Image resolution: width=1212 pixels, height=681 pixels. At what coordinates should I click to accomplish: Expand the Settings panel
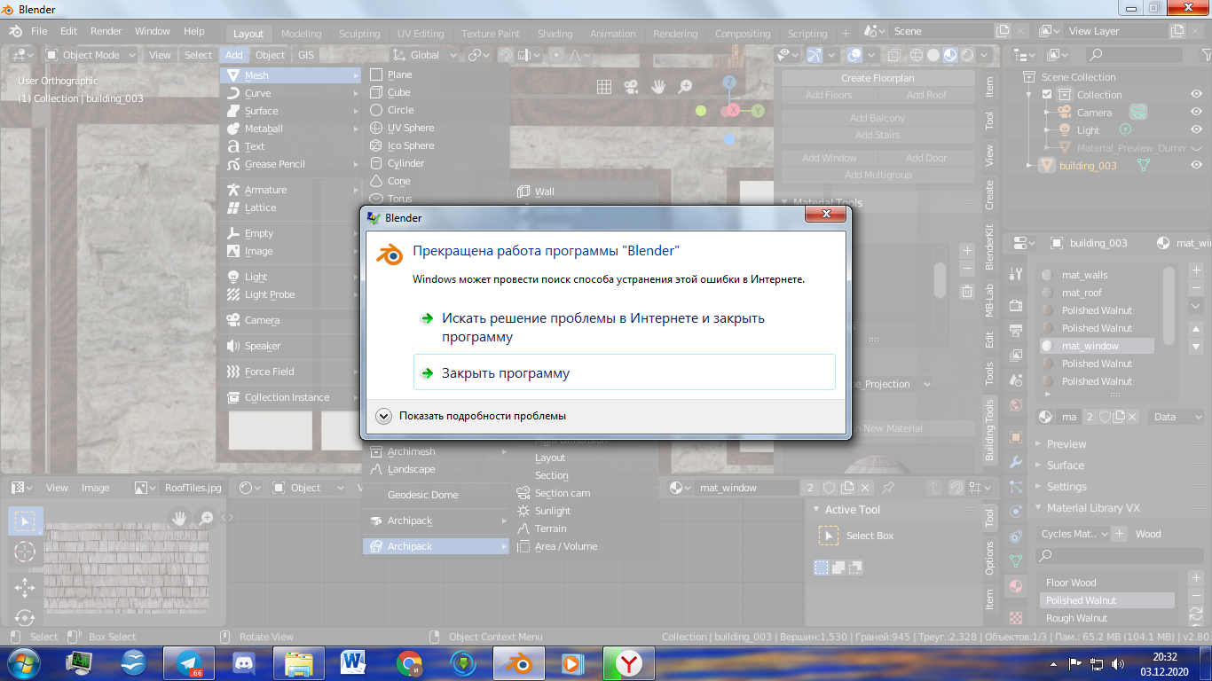(1066, 486)
